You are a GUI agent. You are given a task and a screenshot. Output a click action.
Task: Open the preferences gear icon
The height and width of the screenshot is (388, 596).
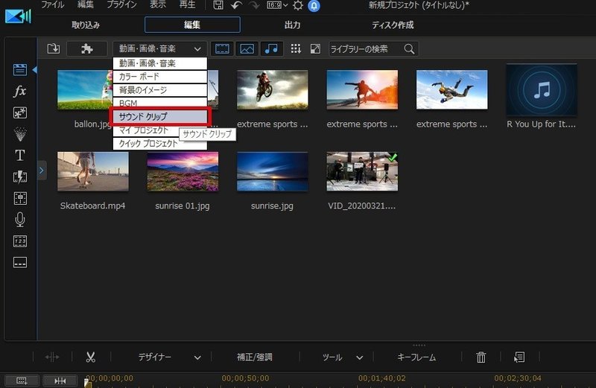coord(298,5)
